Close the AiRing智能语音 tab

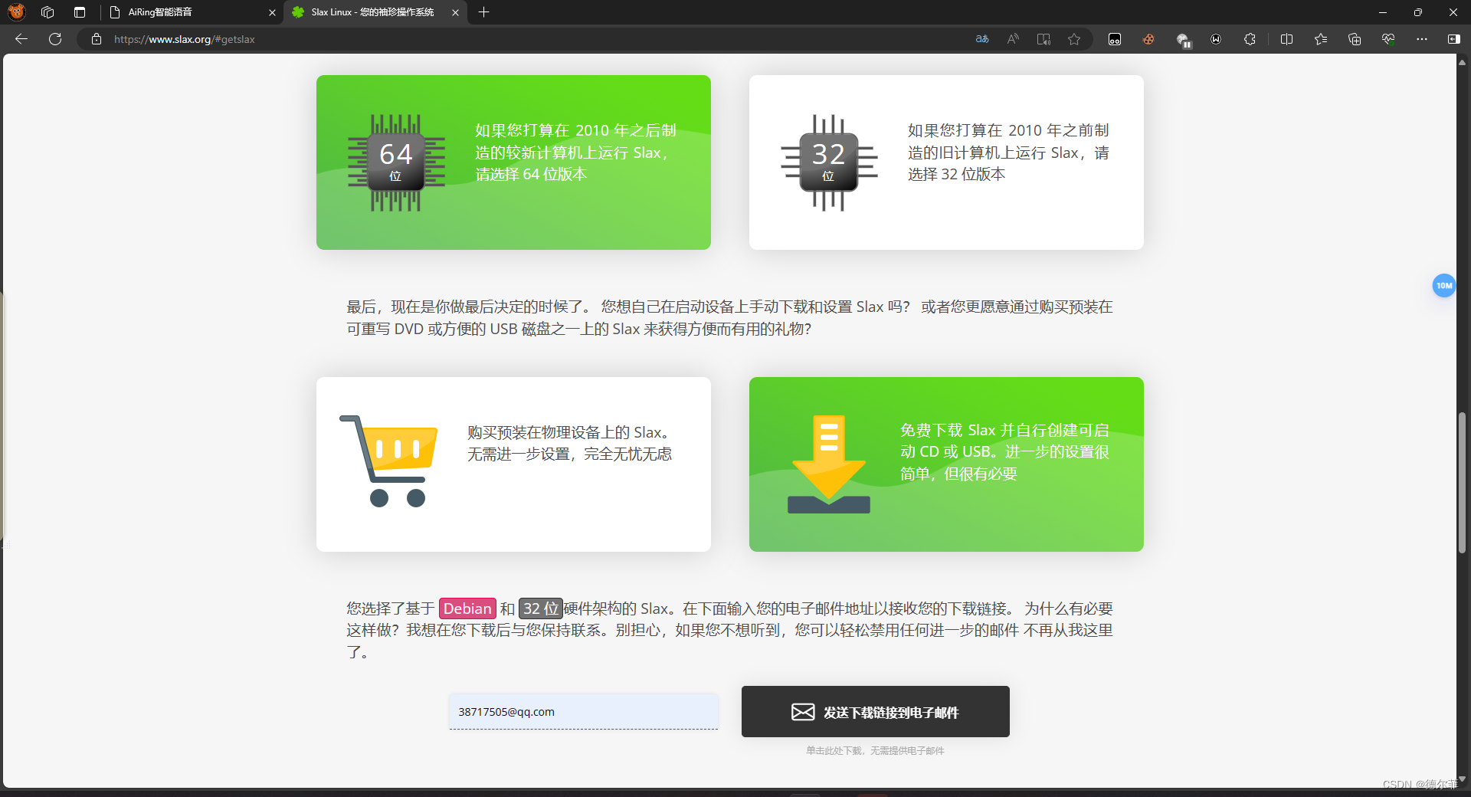coord(272,12)
